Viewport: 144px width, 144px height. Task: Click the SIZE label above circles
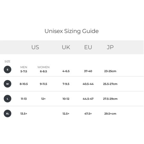coord(7,61)
